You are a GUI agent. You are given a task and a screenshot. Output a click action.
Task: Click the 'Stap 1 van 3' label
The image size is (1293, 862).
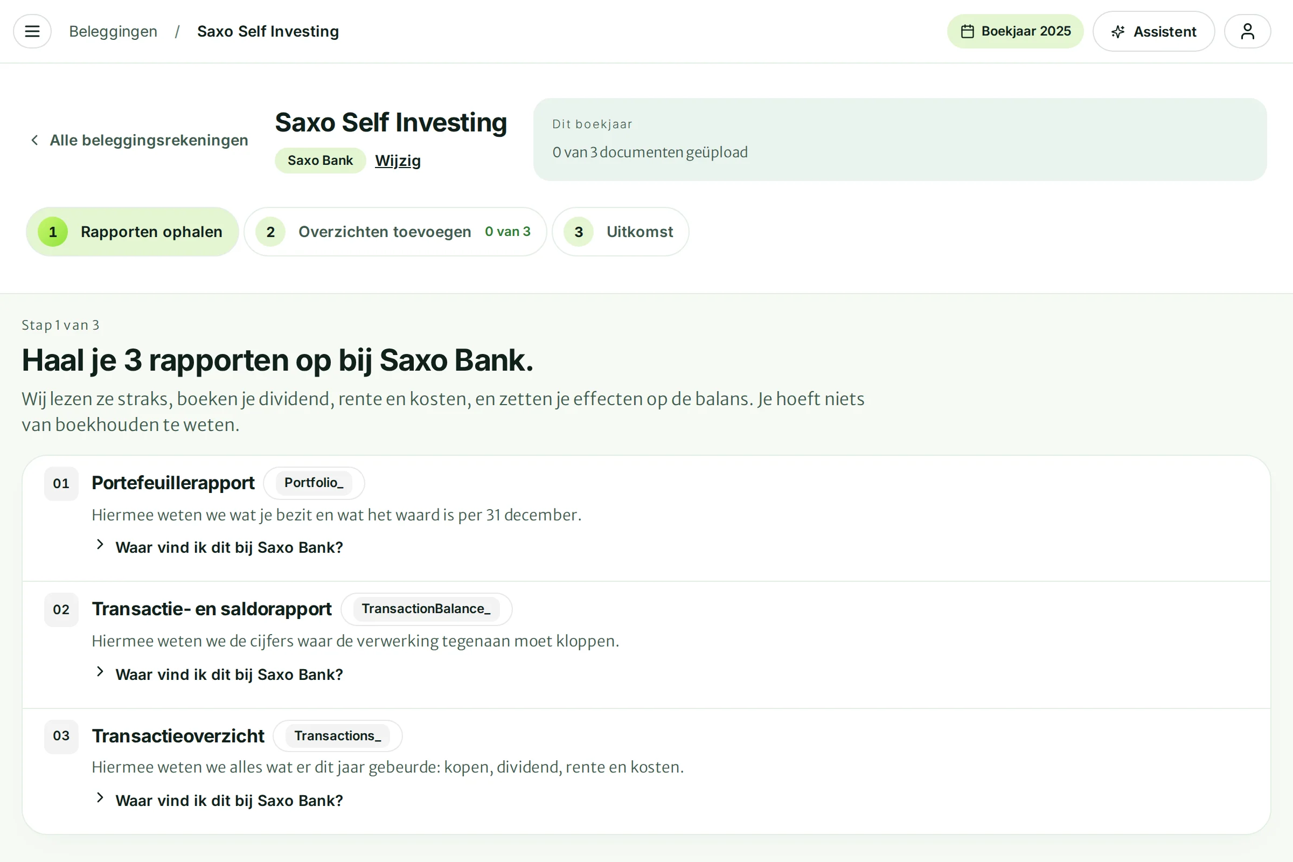point(60,325)
